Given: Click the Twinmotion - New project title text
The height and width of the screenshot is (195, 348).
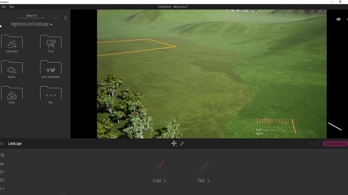Looking at the screenshot, I should point(173,7).
